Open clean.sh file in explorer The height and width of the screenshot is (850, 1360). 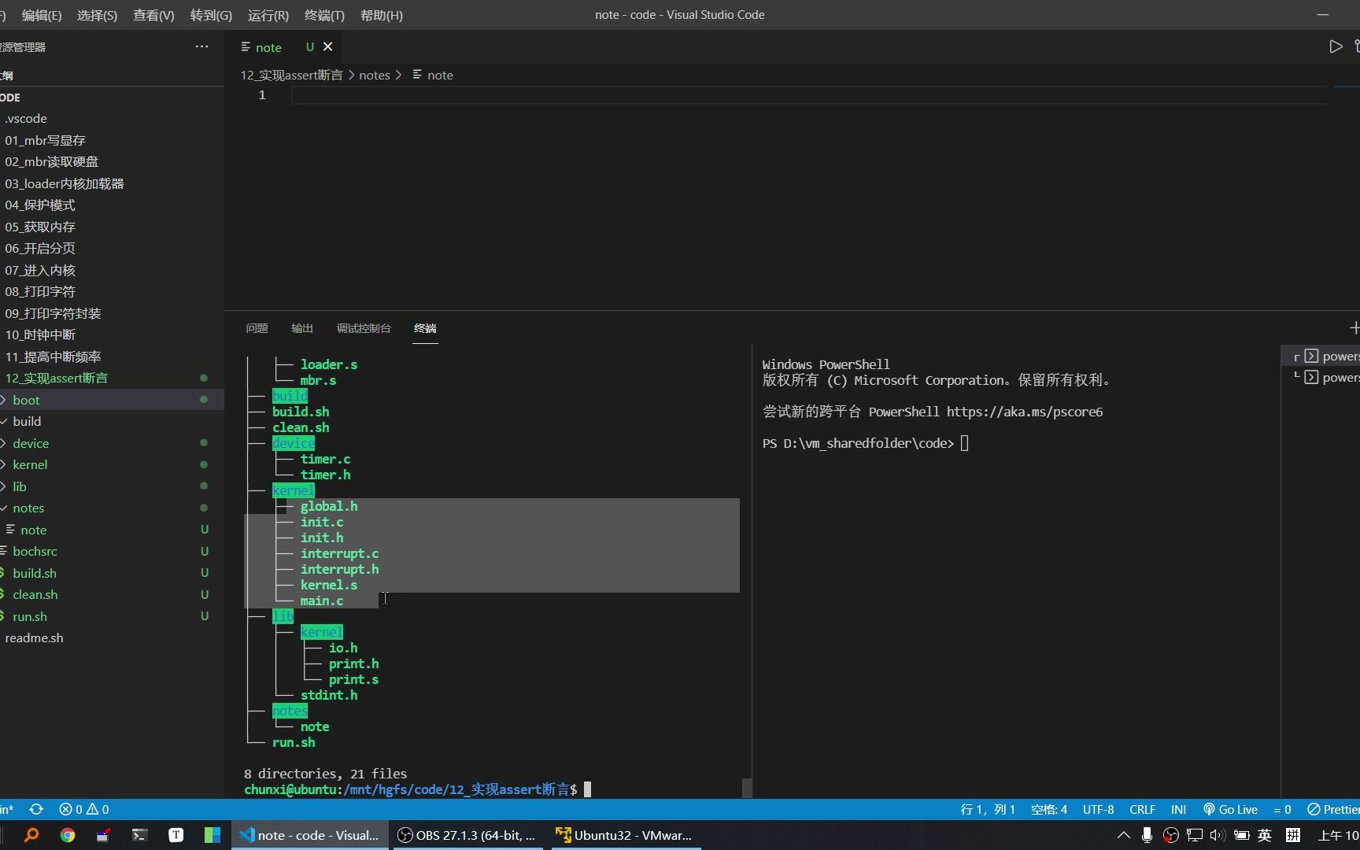coord(112,594)
